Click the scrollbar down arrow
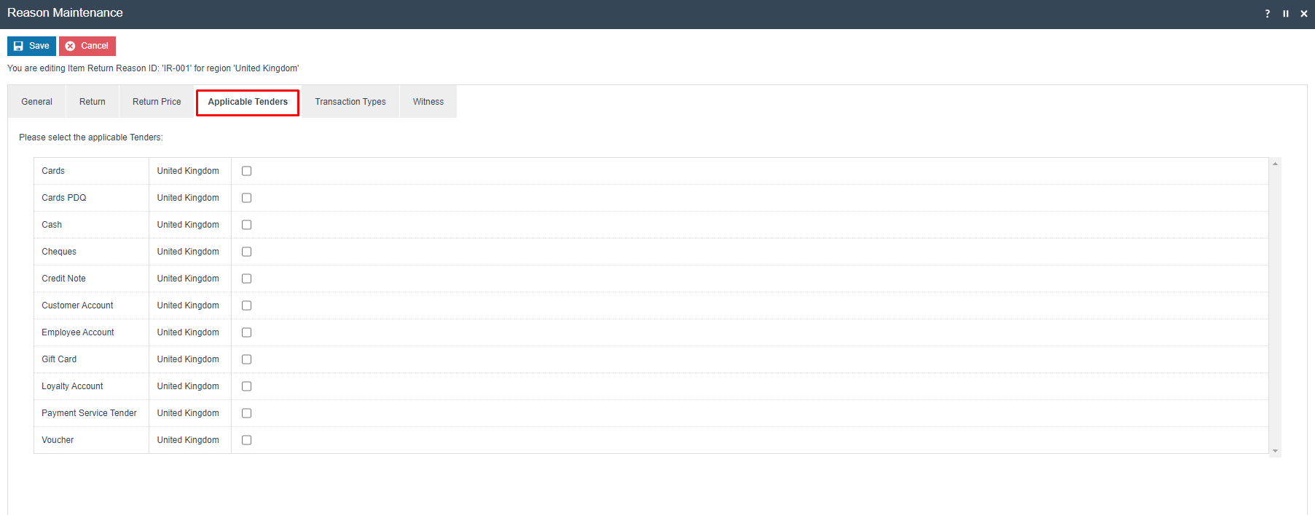Viewport: 1315px width, 515px height. pyautogui.click(x=1275, y=451)
